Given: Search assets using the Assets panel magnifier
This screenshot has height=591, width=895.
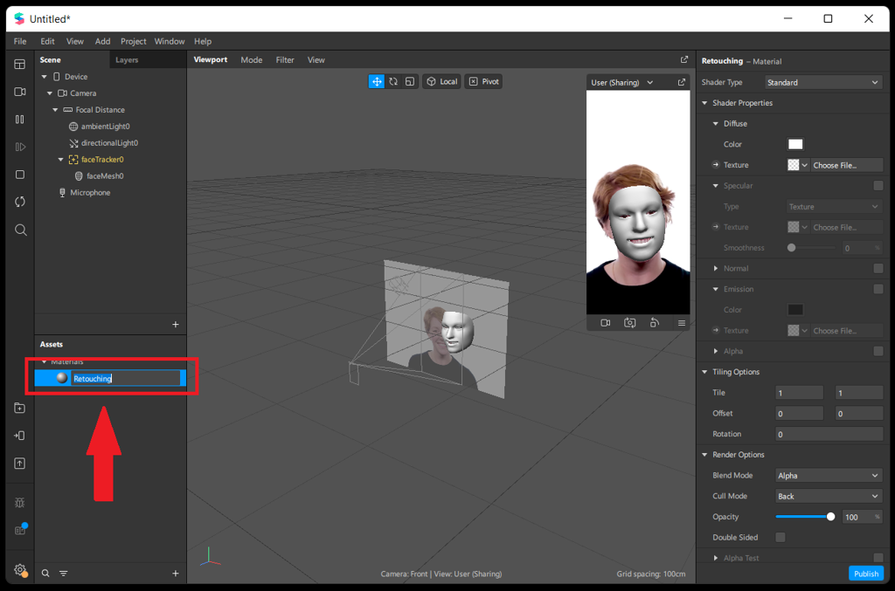Looking at the screenshot, I should click(x=45, y=574).
